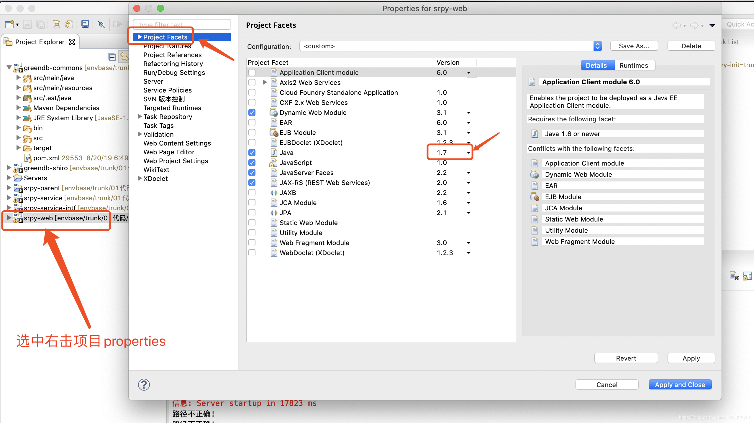Screen dimensions: 754x423
Task: Expand the Axis2 Web Services facet
Action: point(265,82)
